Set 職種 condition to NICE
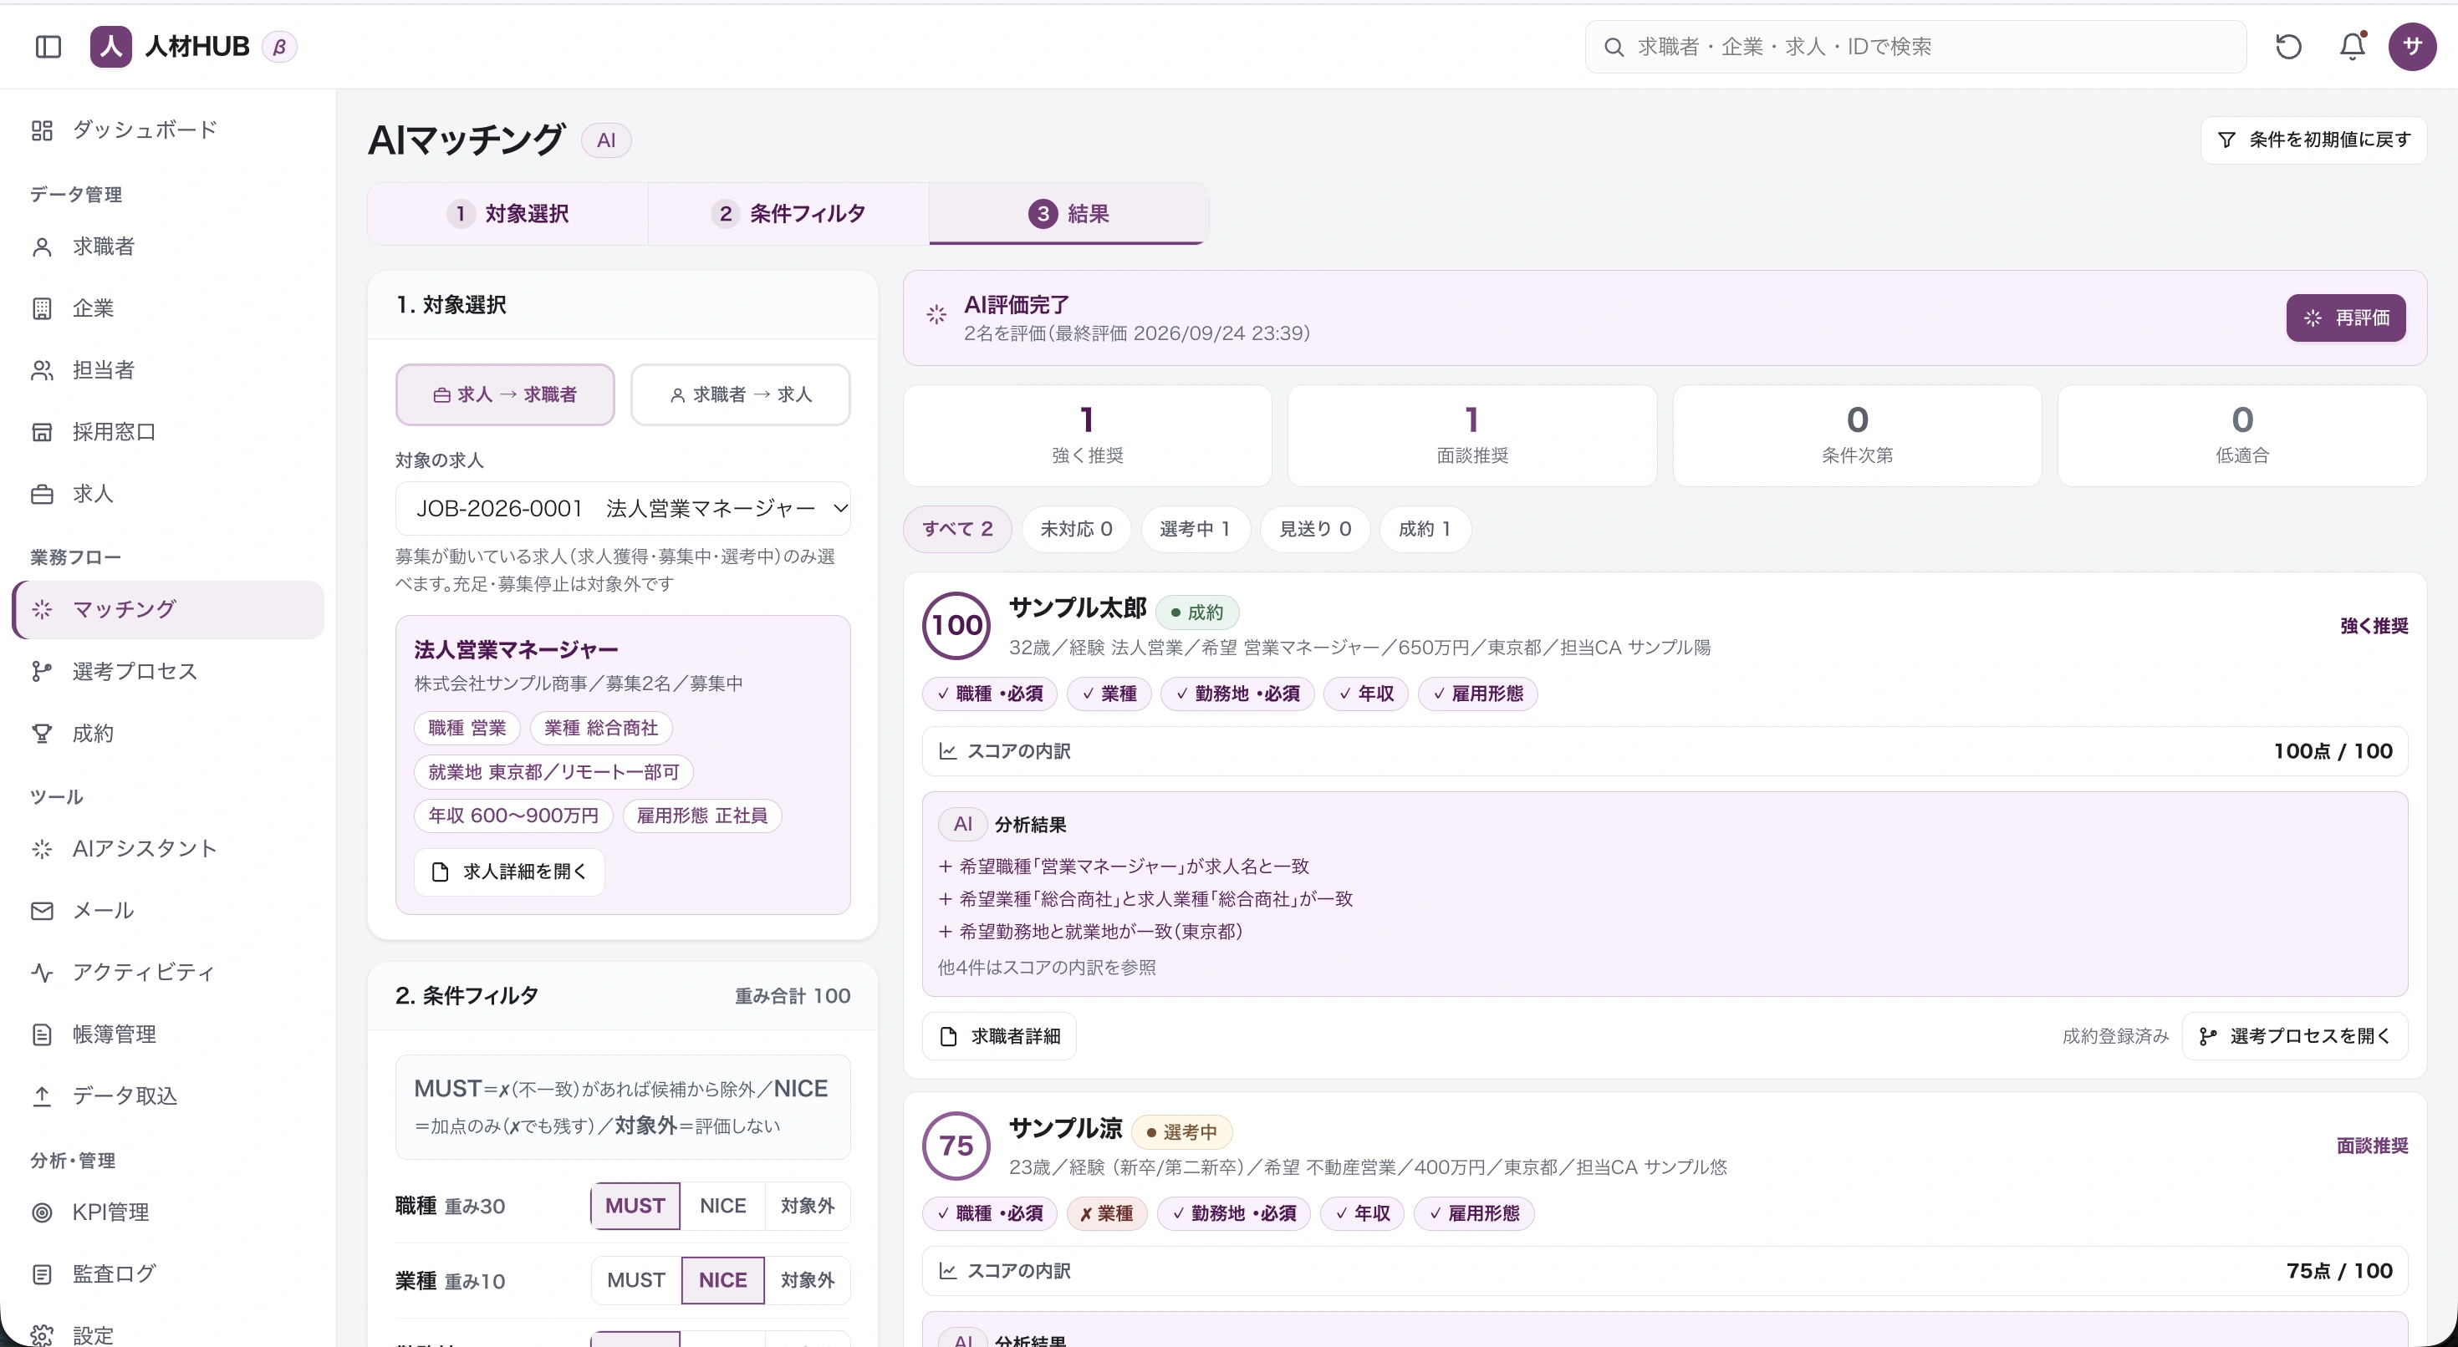Image resolution: width=2458 pixels, height=1347 pixels. point(722,1206)
